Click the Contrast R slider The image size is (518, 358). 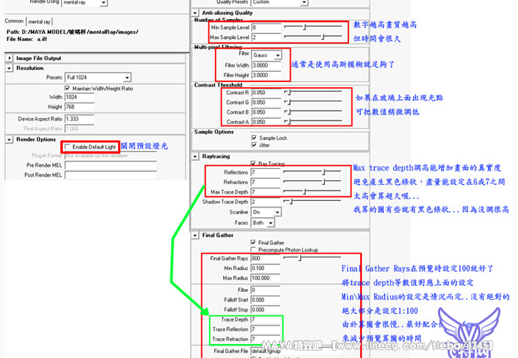313,92
